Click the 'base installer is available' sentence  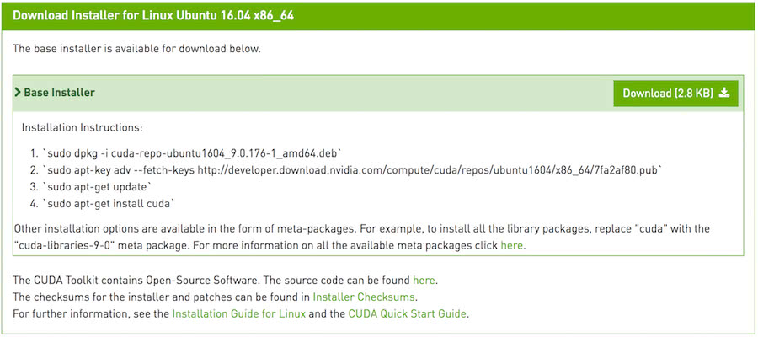(136, 48)
